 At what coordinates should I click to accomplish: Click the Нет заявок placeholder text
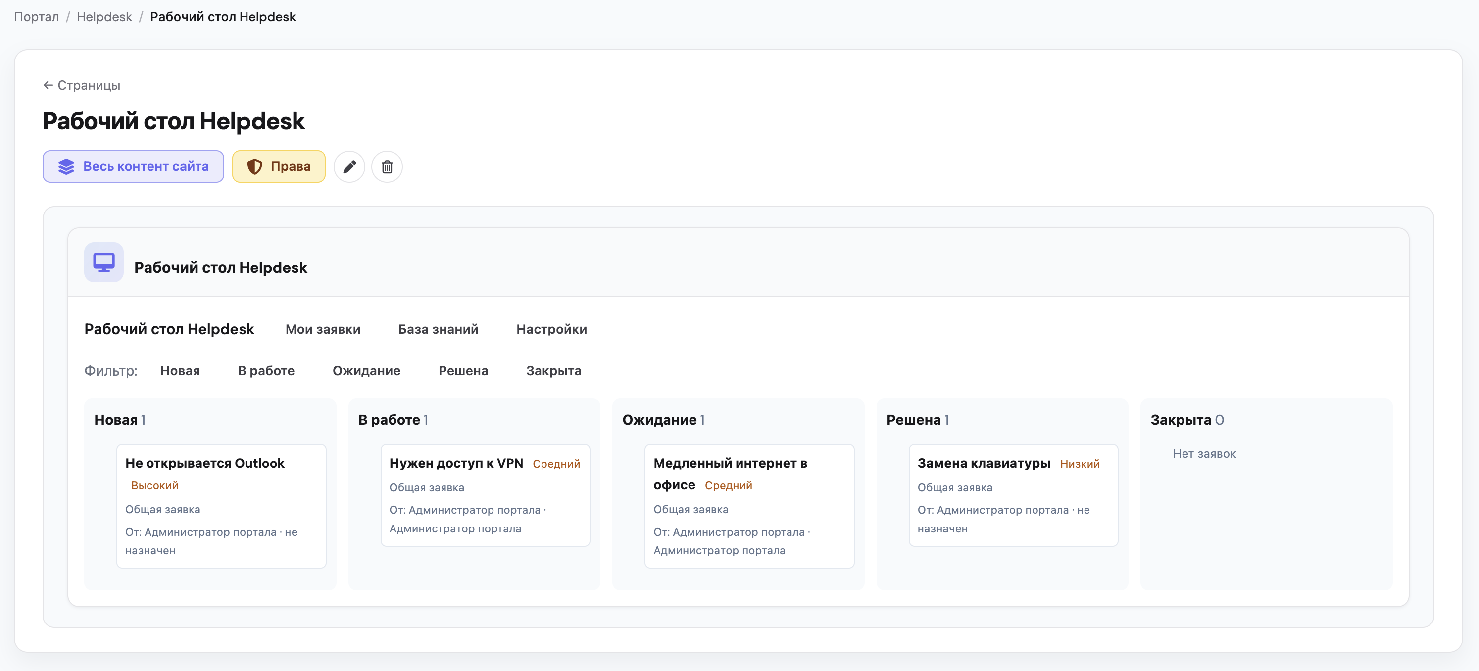(x=1205, y=453)
